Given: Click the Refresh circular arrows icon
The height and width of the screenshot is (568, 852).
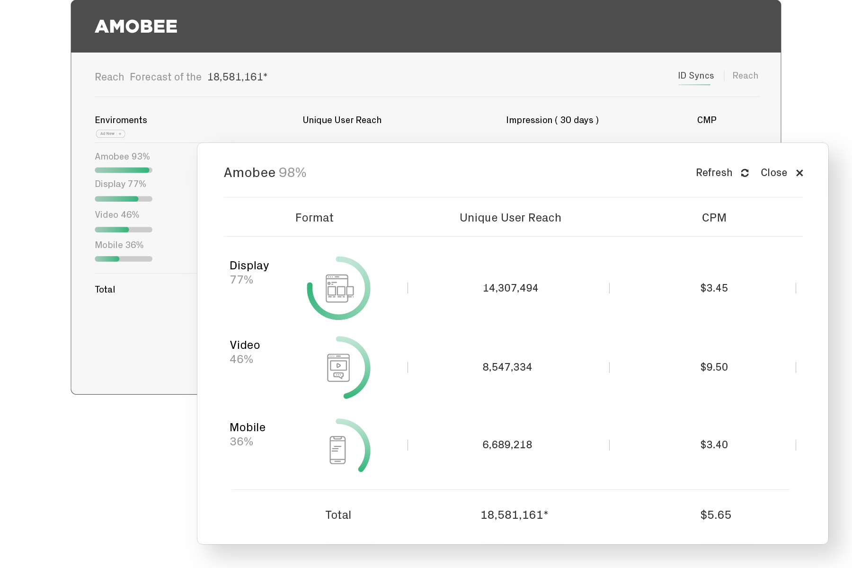Looking at the screenshot, I should click(745, 173).
